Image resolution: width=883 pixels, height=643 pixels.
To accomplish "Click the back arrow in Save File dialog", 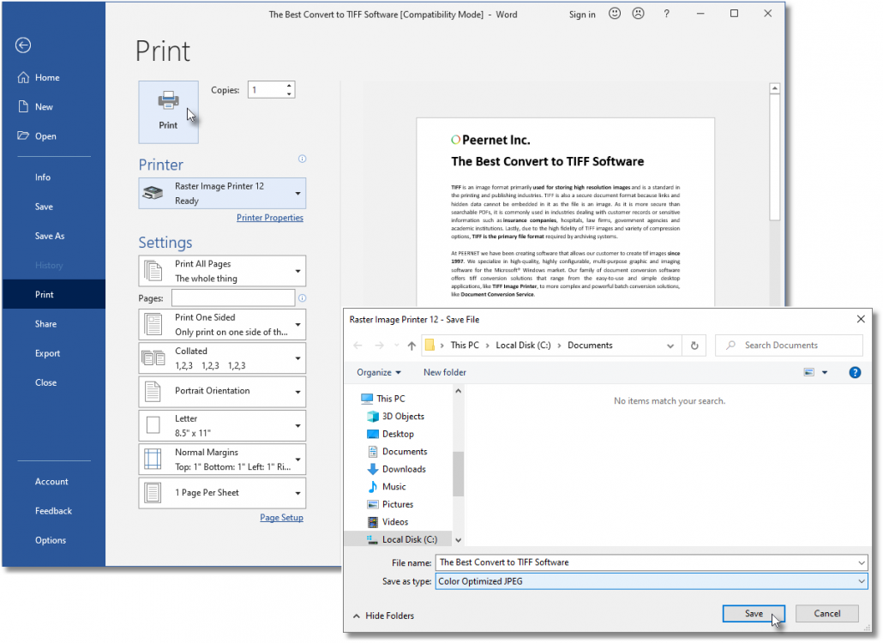I will click(357, 346).
